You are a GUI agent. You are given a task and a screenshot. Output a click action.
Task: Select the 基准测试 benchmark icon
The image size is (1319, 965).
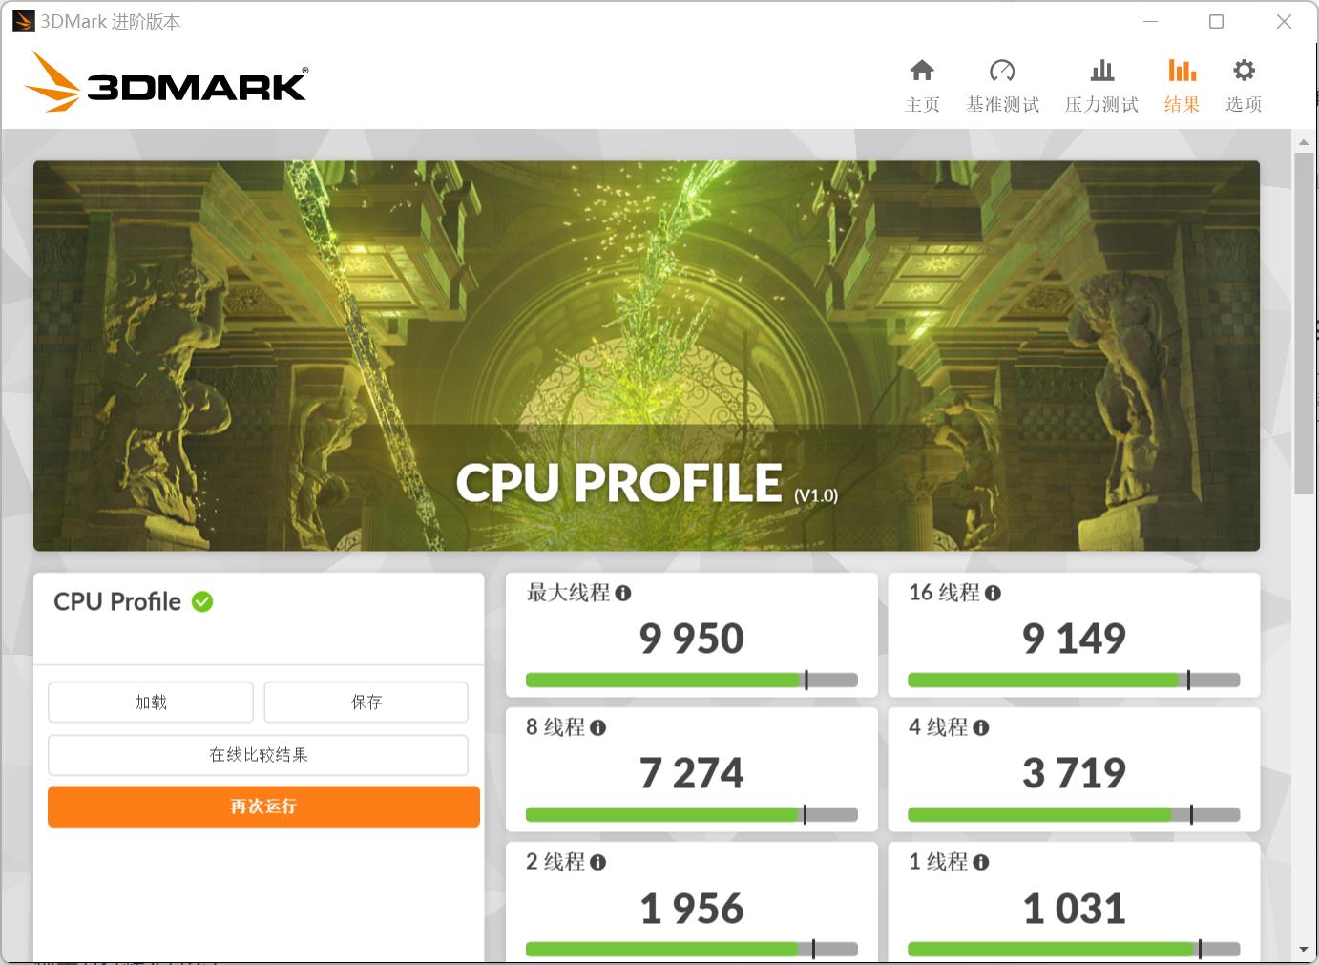[1002, 84]
